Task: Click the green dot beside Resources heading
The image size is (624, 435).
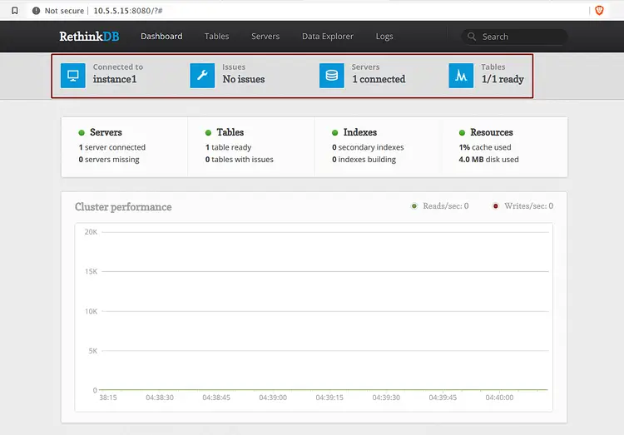Action: 462,132
